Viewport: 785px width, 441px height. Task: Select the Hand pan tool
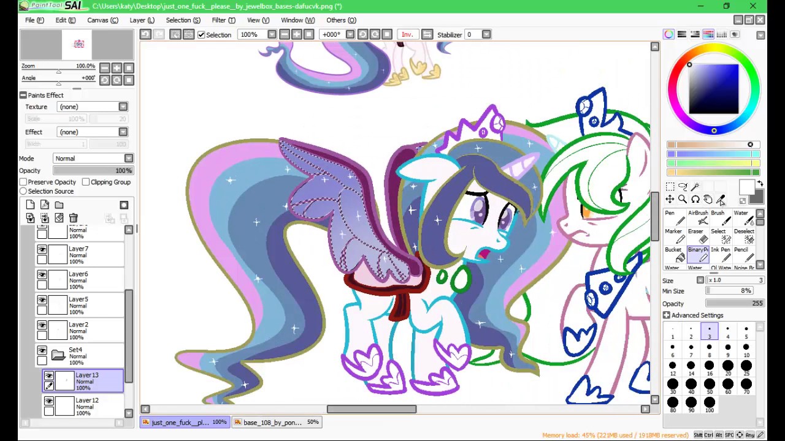pyautogui.click(x=708, y=200)
